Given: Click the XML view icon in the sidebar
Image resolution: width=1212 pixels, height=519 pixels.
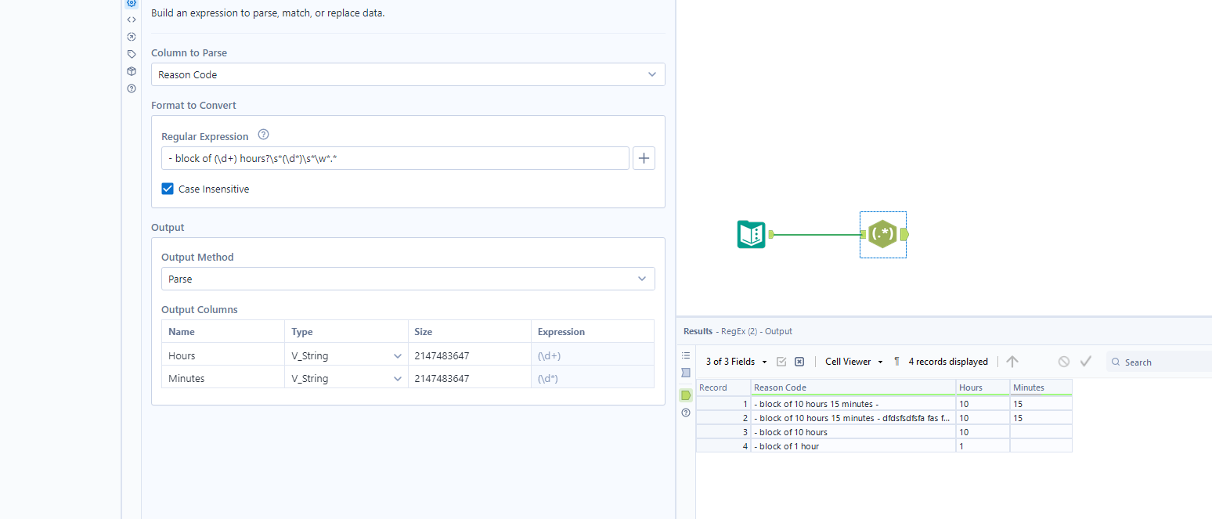Looking at the screenshot, I should tap(132, 19).
